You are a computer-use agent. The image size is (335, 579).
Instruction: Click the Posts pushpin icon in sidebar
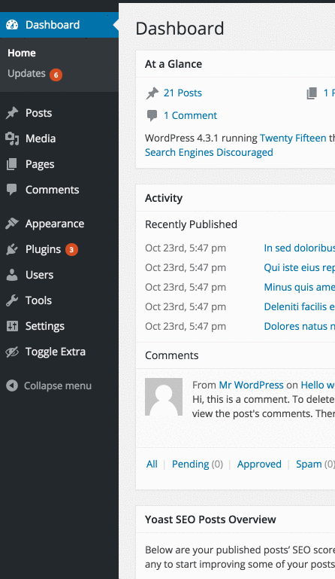(x=12, y=113)
